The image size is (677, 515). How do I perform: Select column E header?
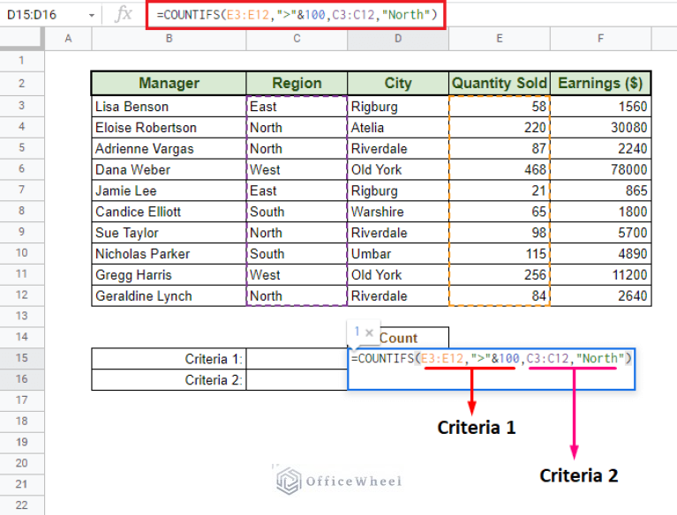pyautogui.click(x=499, y=39)
